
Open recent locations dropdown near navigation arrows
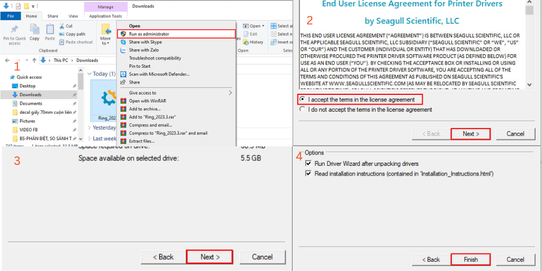click(x=27, y=60)
